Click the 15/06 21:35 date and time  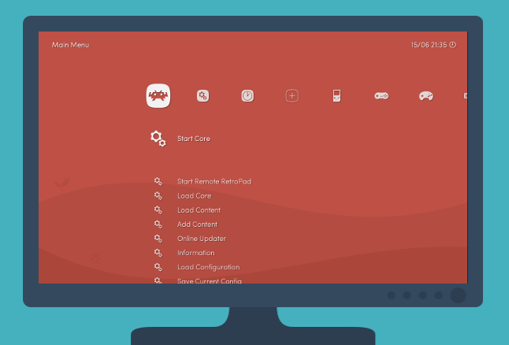tap(429, 45)
